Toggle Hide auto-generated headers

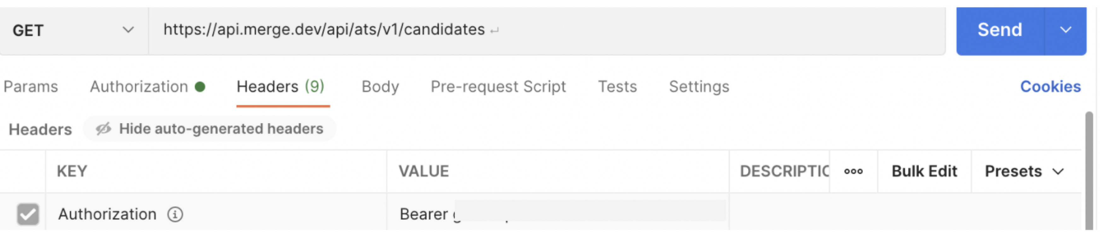(x=209, y=129)
